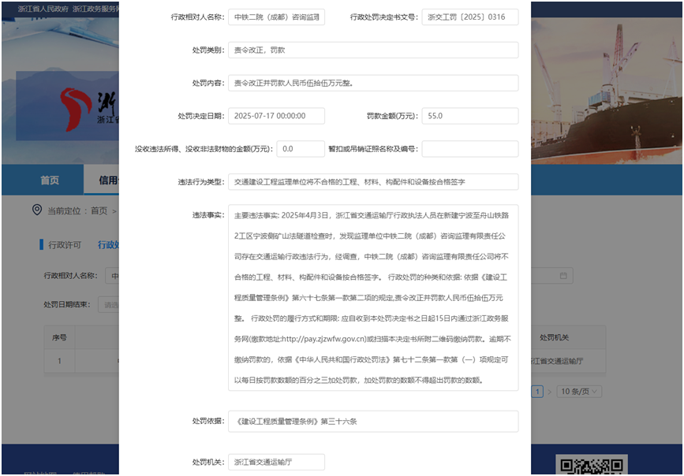Click the 违法行为类型 field
The height and width of the screenshot is (476, 684).
373,182
